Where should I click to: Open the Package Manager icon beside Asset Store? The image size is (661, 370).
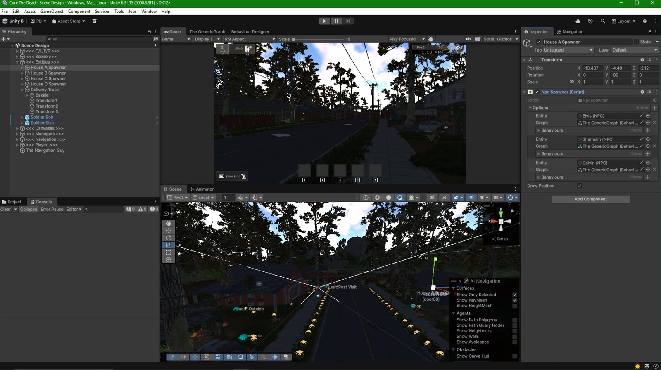click(94, 21)
